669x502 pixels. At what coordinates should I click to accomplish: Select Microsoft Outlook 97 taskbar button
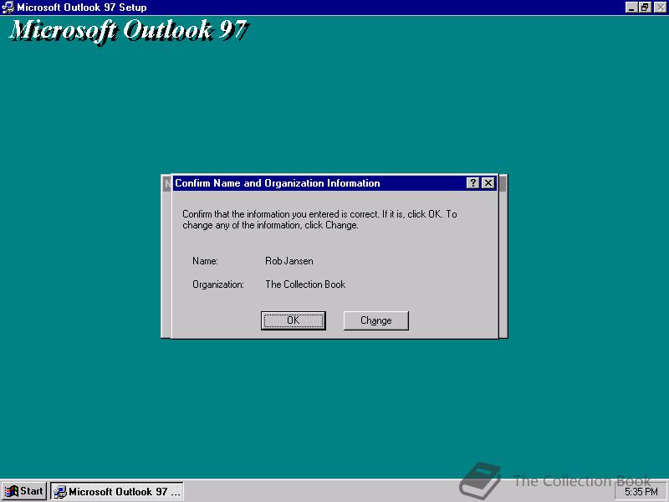[117, 491]
